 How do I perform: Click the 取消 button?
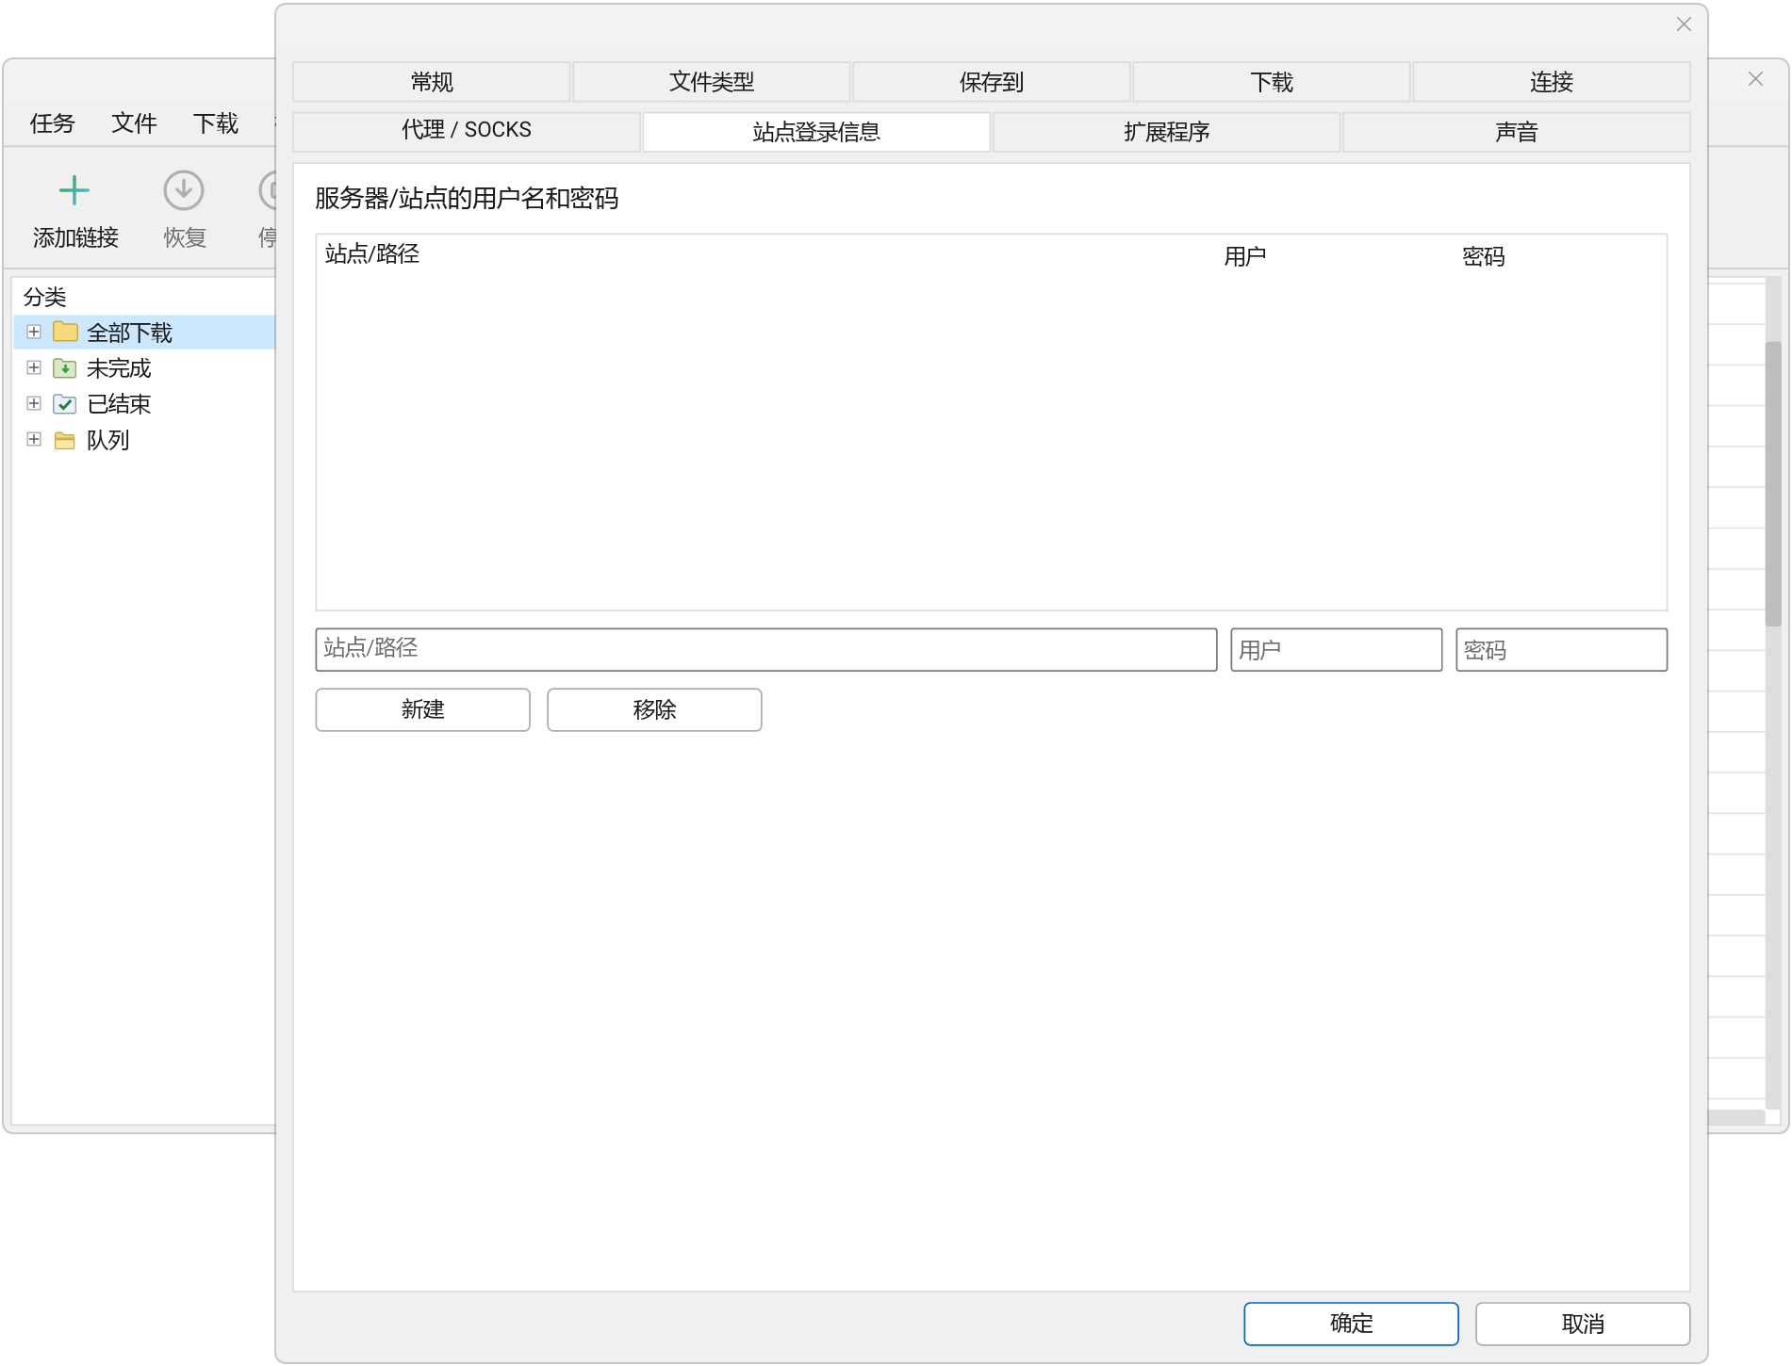[1584, 1324]
